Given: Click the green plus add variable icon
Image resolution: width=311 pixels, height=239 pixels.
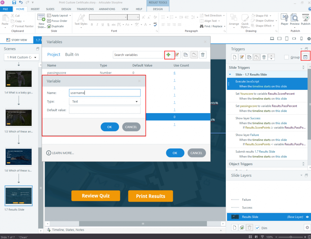Looking at the screenshot, I should tap(168, 55).
